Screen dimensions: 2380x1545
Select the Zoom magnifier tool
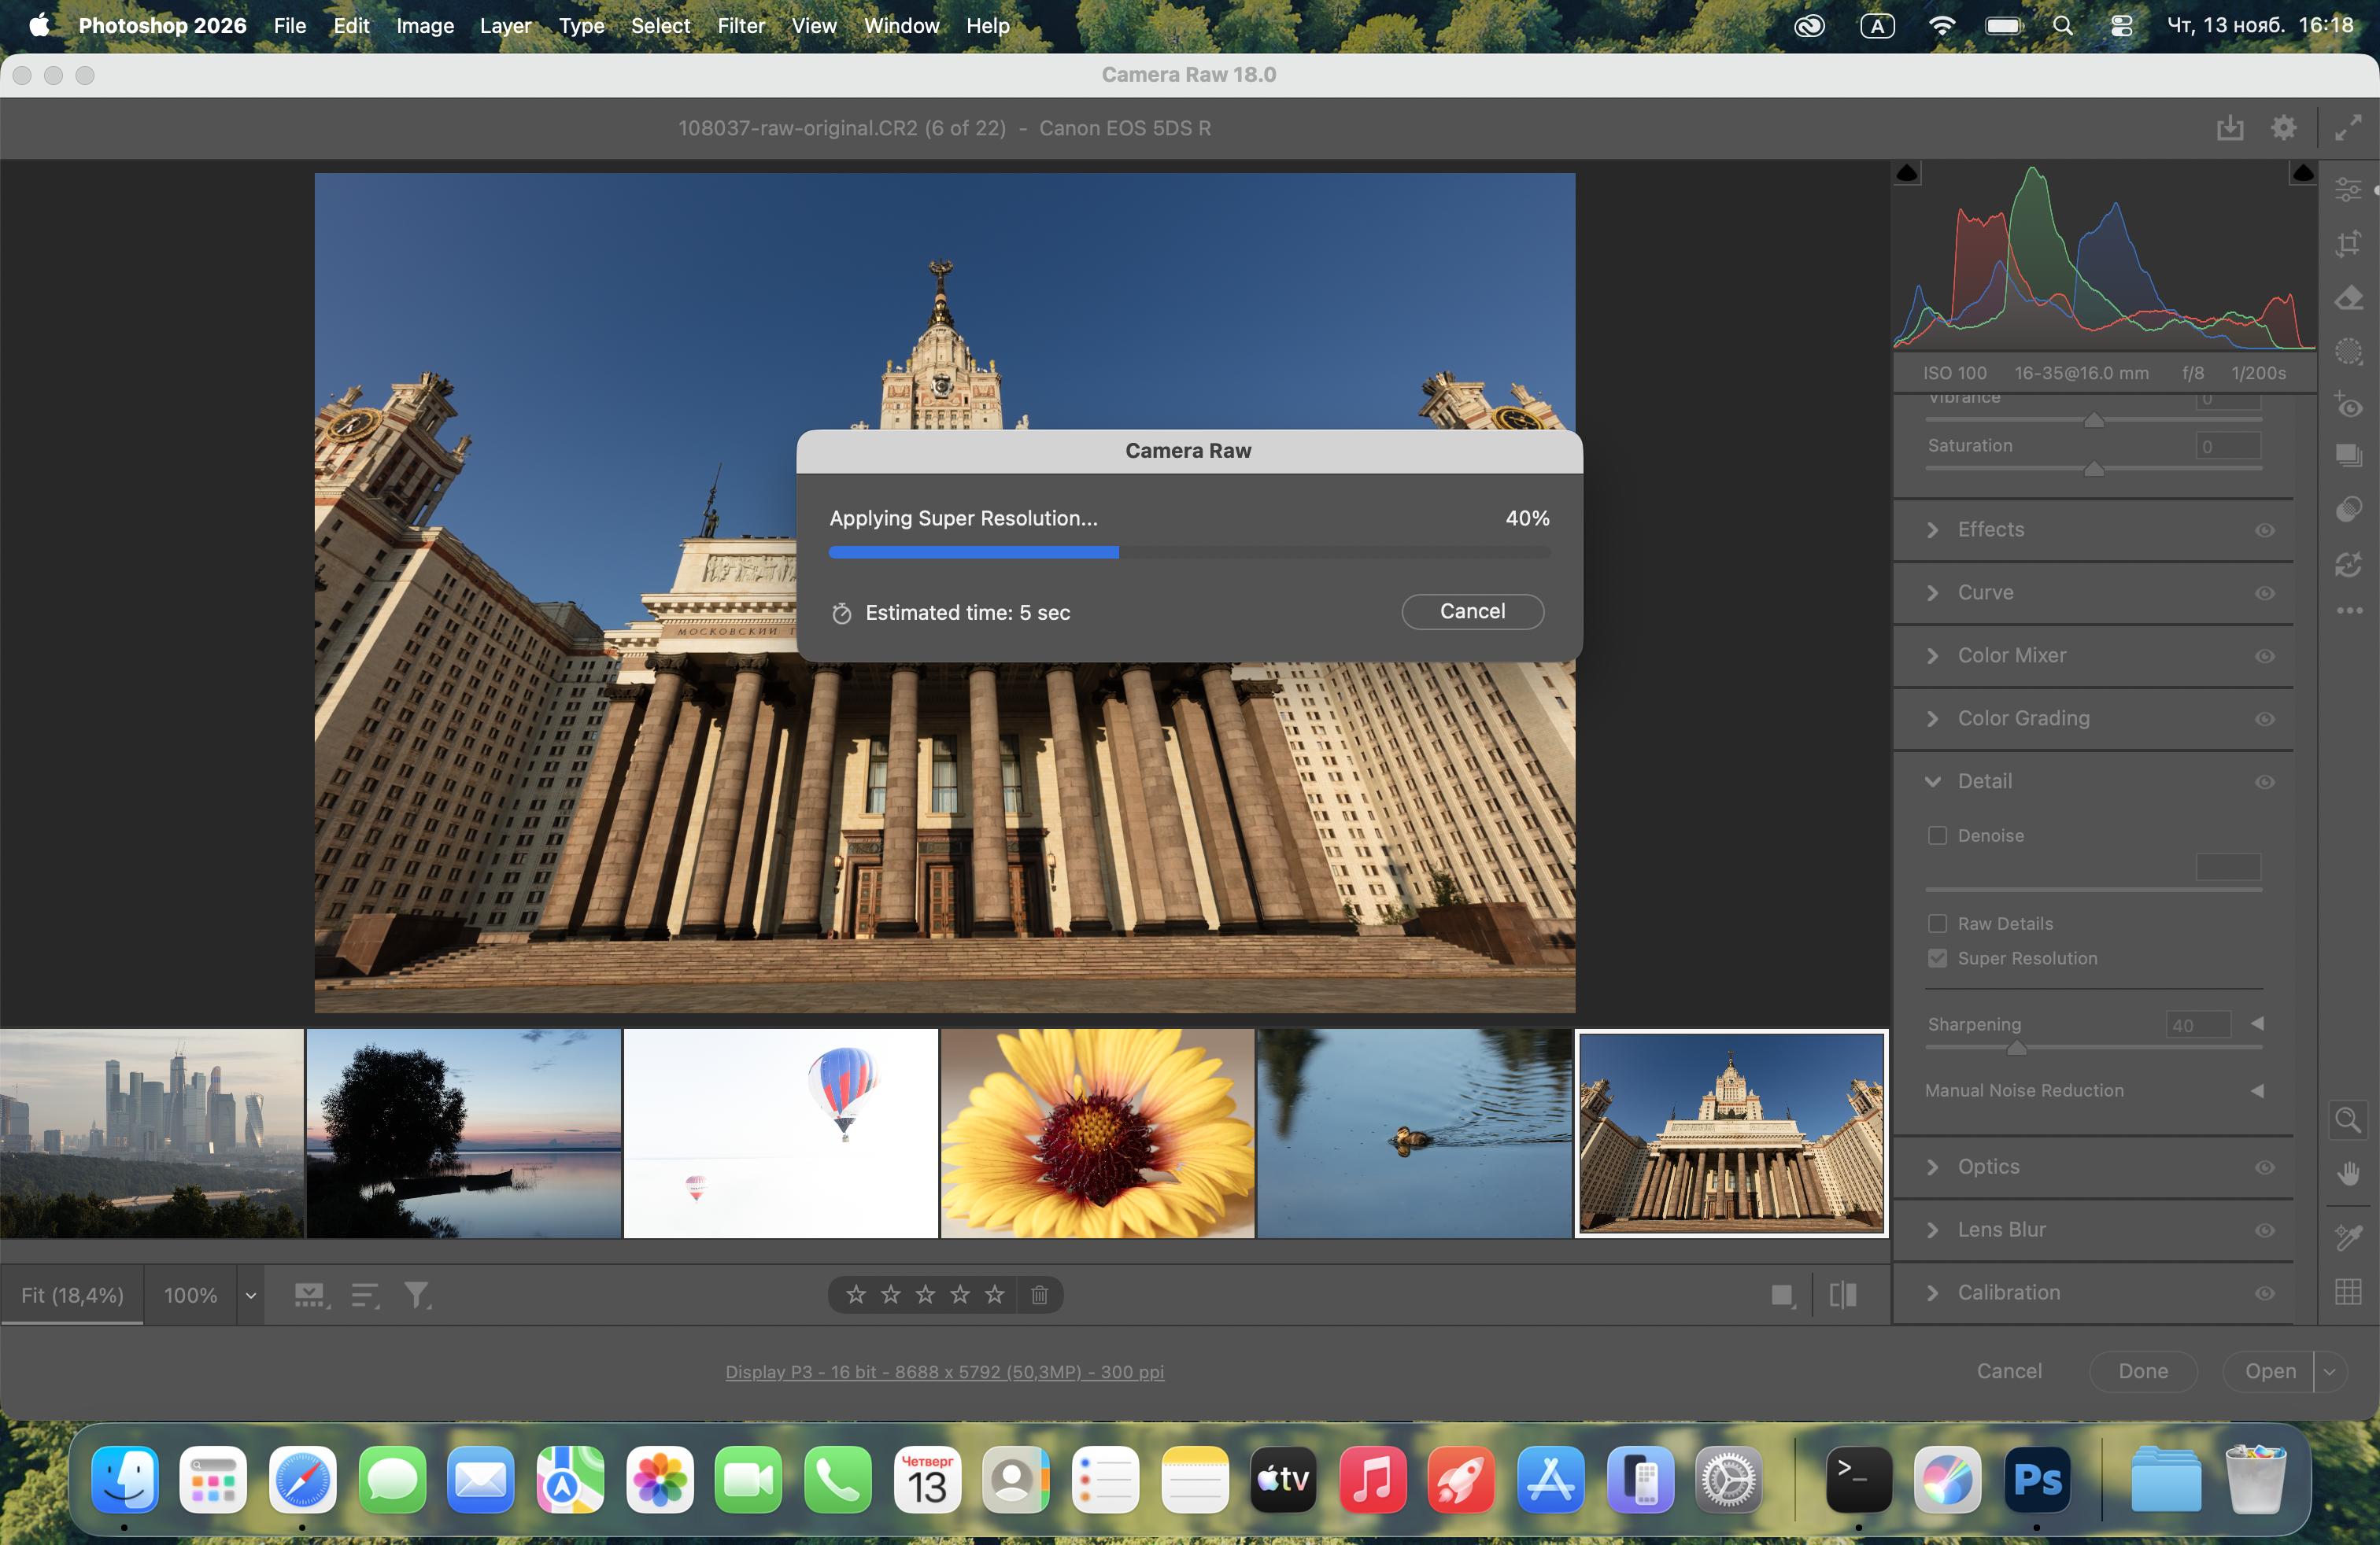tap(2347, 1119)
